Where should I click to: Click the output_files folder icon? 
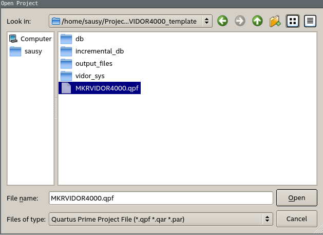click(x=66, y=64)
